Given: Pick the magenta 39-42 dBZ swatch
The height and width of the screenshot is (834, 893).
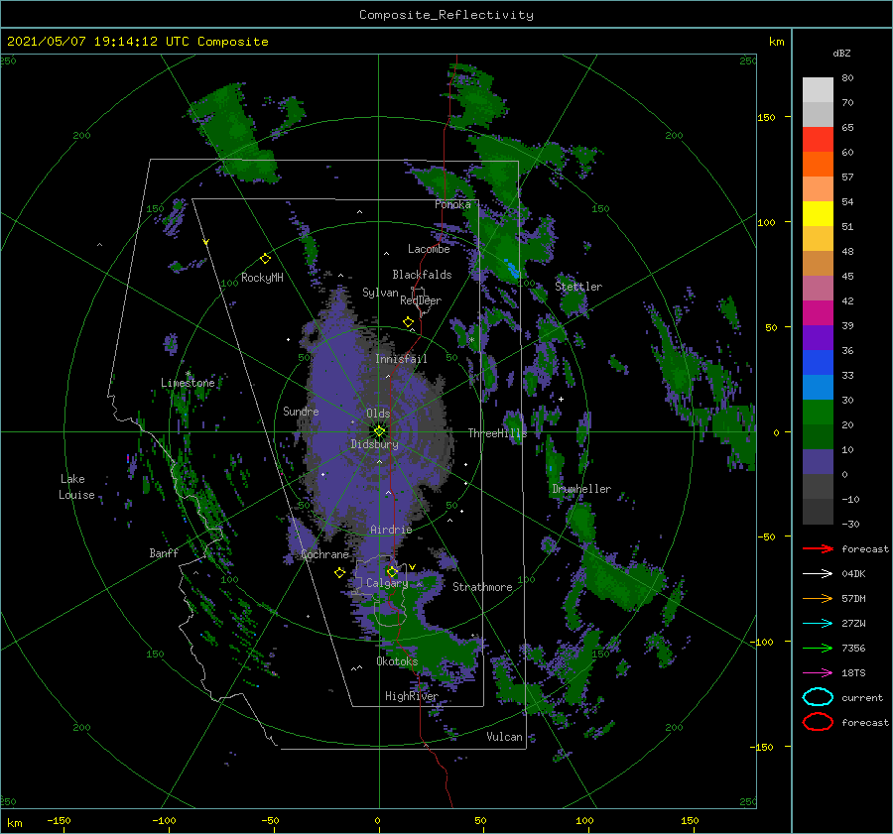Looking at the screenshot, I should (x=818, y=313).
